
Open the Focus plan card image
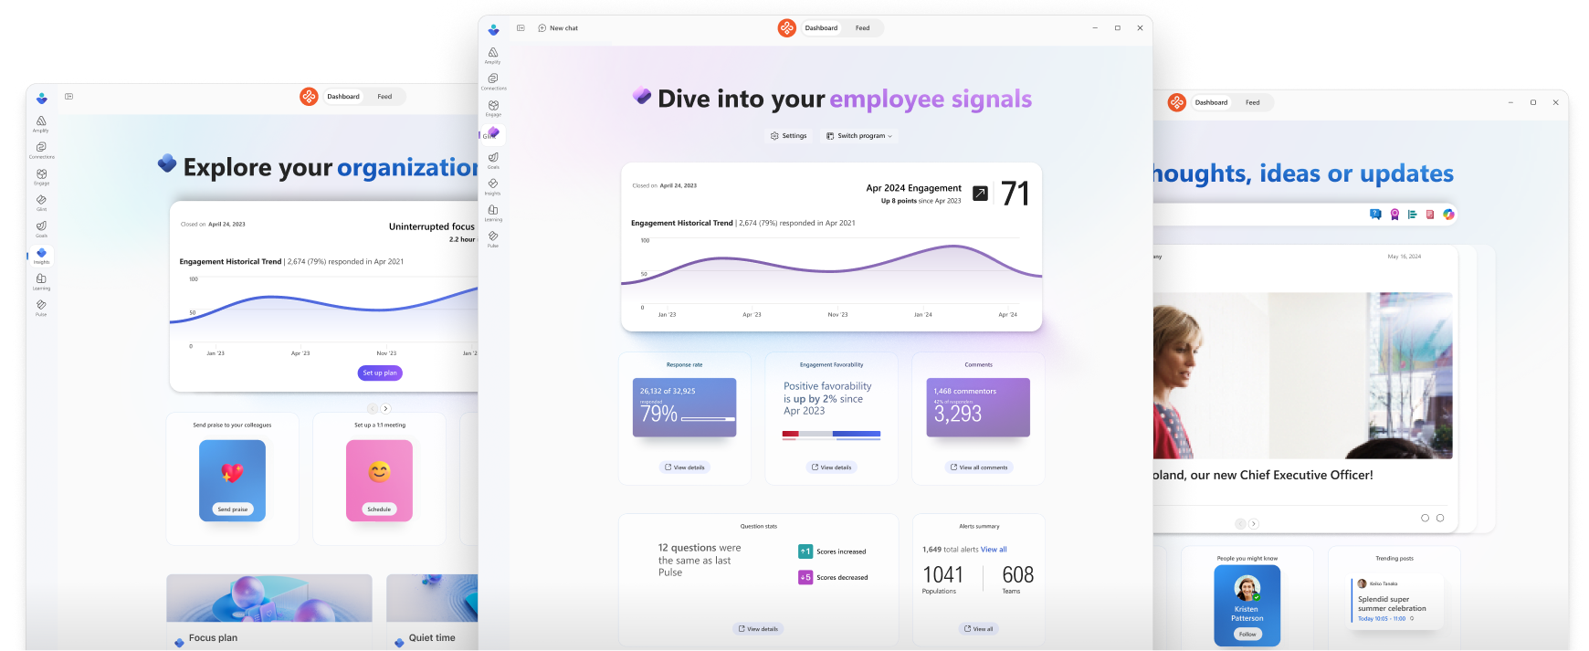click(x=269, y=598)
